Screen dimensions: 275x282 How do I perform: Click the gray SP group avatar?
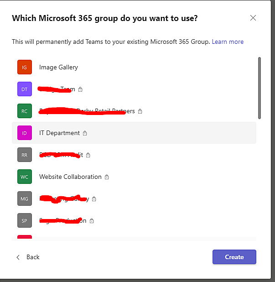(25, 220)
